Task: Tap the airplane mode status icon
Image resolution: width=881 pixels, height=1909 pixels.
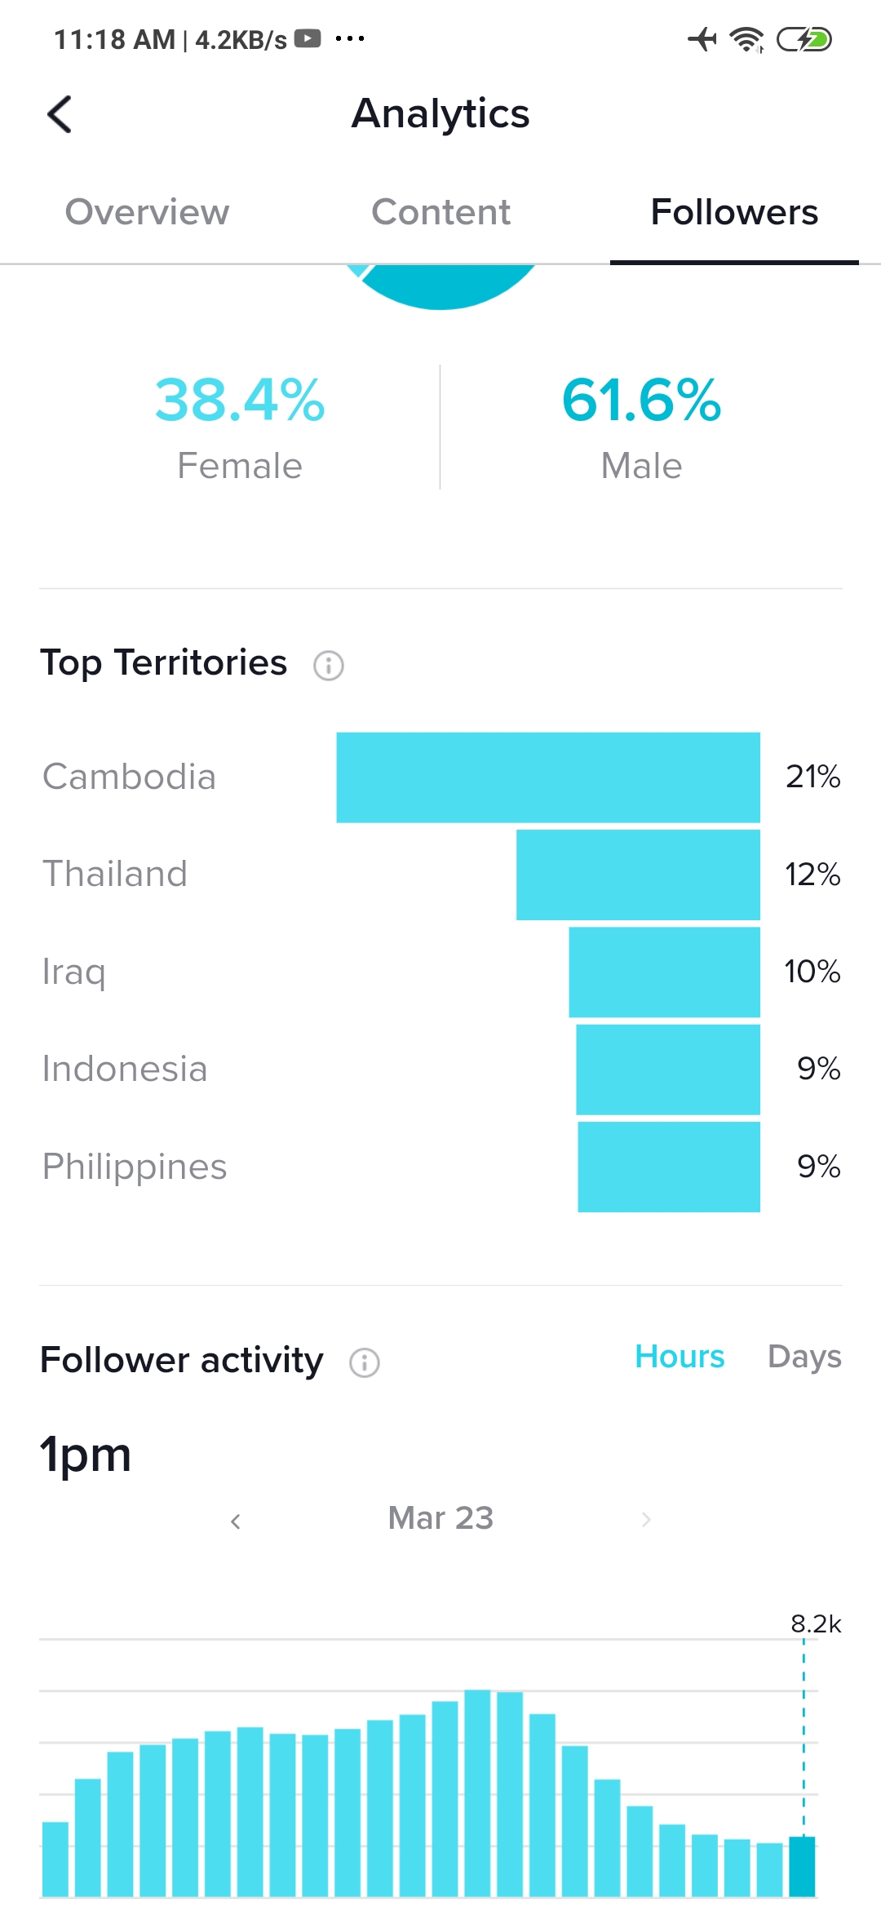Action: pos(702,39)
